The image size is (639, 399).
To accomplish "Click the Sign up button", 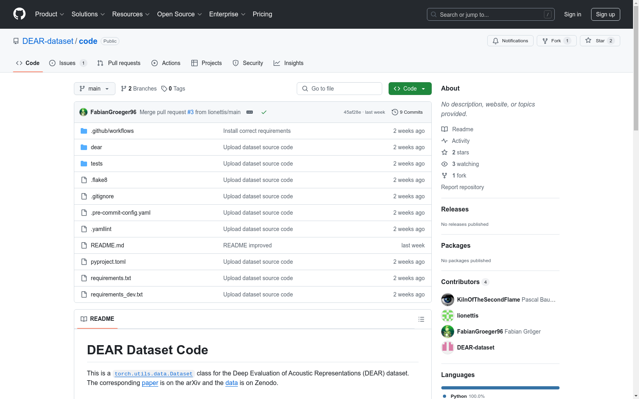I will 605,14.
